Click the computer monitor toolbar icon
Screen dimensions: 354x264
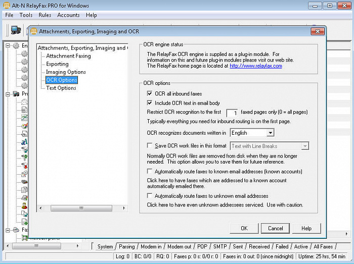coord(16,30)
